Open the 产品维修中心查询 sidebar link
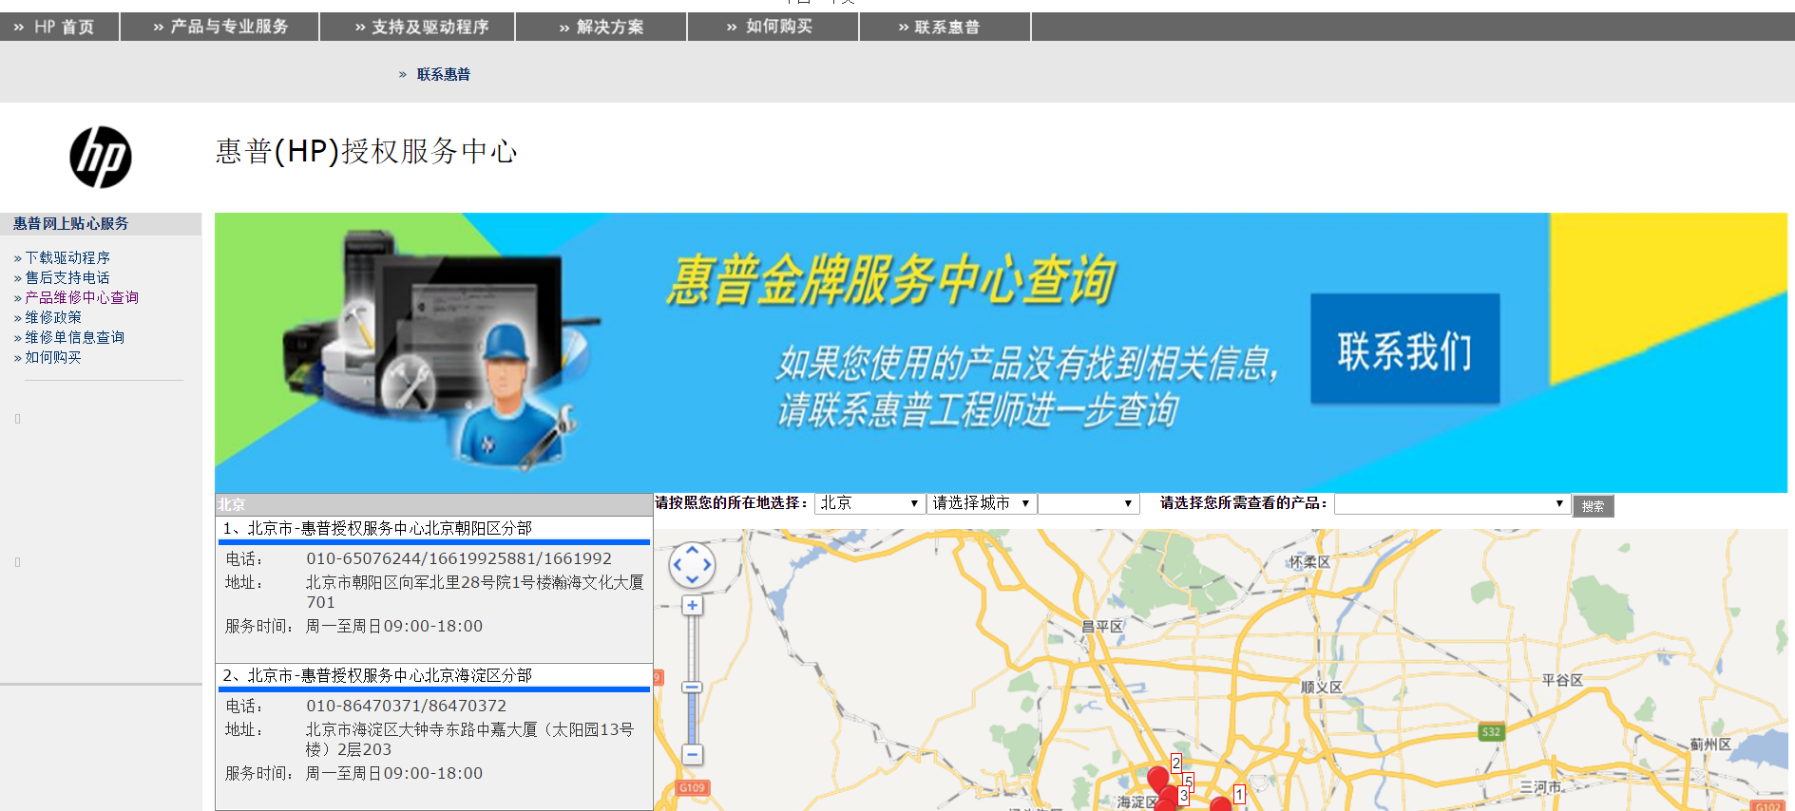This screenshot has height=811, width=1795. click(82, 297)
